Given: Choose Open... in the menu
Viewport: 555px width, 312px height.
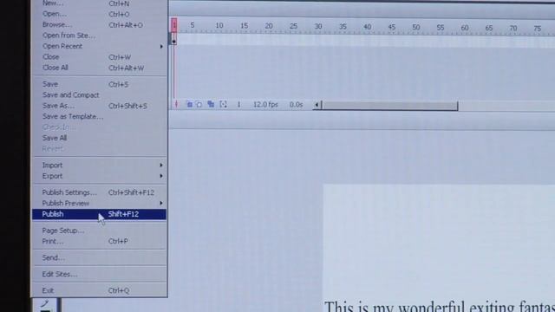Looking at the screenshot, I should [x=98, y=14].
